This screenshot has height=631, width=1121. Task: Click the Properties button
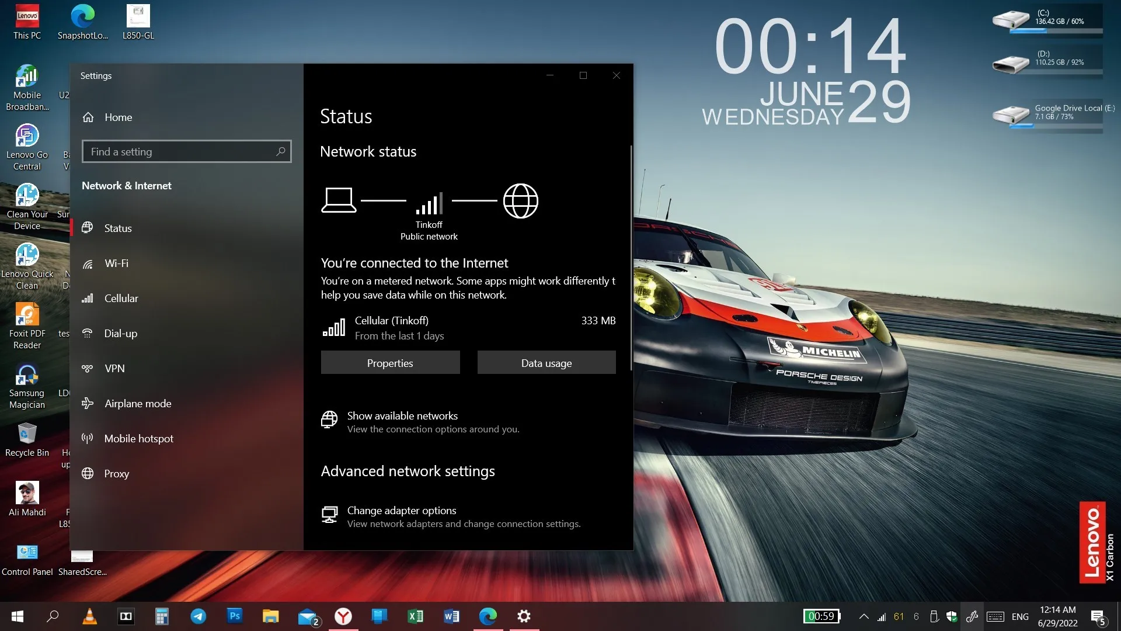(x=390, y=363)
